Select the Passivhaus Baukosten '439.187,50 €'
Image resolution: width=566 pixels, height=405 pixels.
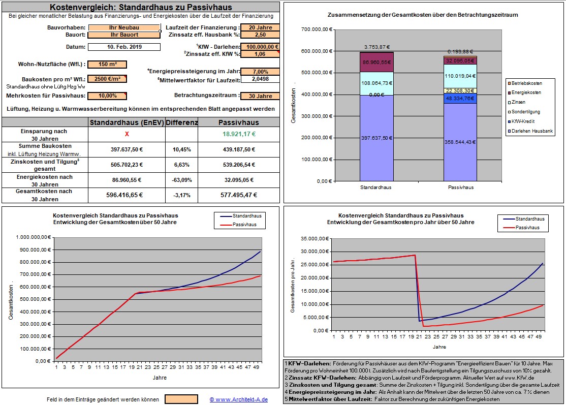click(x=239, y=149)
